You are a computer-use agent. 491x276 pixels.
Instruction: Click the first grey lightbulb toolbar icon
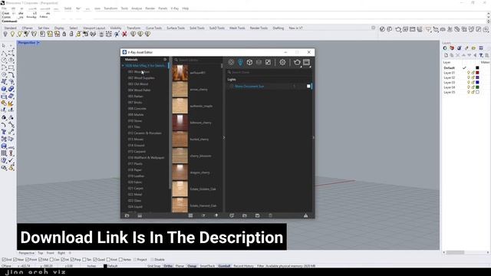[x=5, y=34]
